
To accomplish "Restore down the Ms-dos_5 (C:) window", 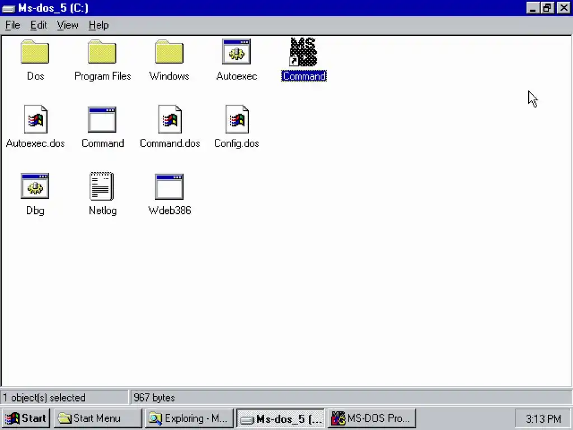I will point(547,8).
